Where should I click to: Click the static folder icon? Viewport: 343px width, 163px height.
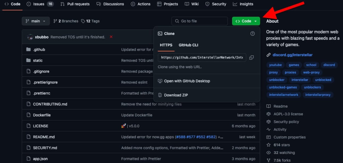click(x=28, y=60)
